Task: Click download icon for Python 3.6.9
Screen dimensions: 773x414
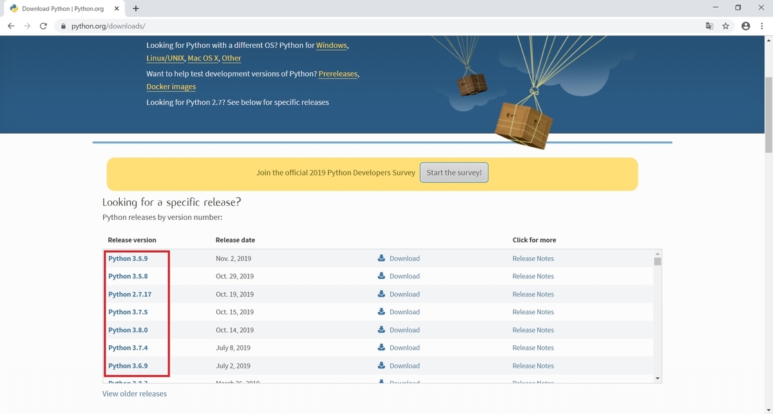Action: [381, 365]
